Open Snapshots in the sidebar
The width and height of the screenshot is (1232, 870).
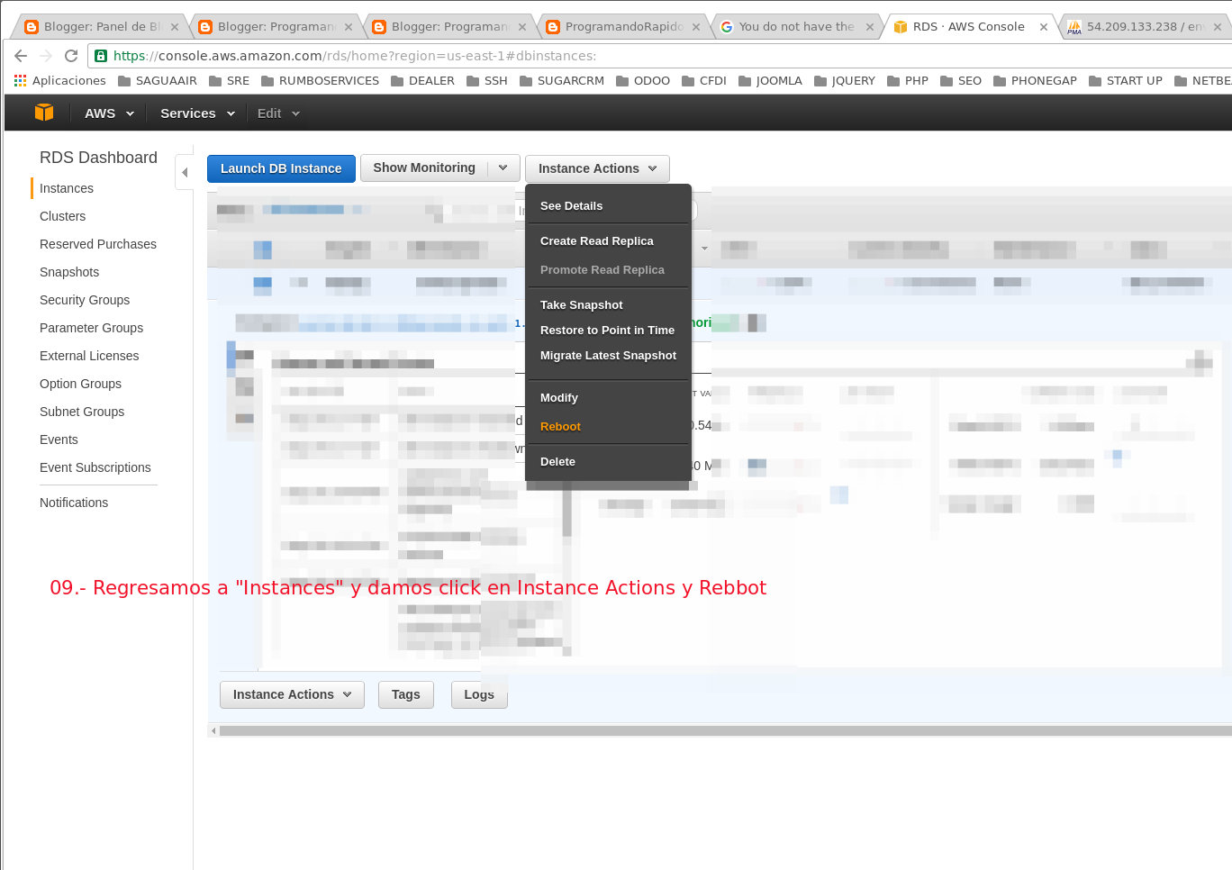[x=69, y=272]
